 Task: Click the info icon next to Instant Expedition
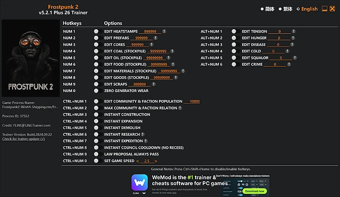tap(145, 141)
